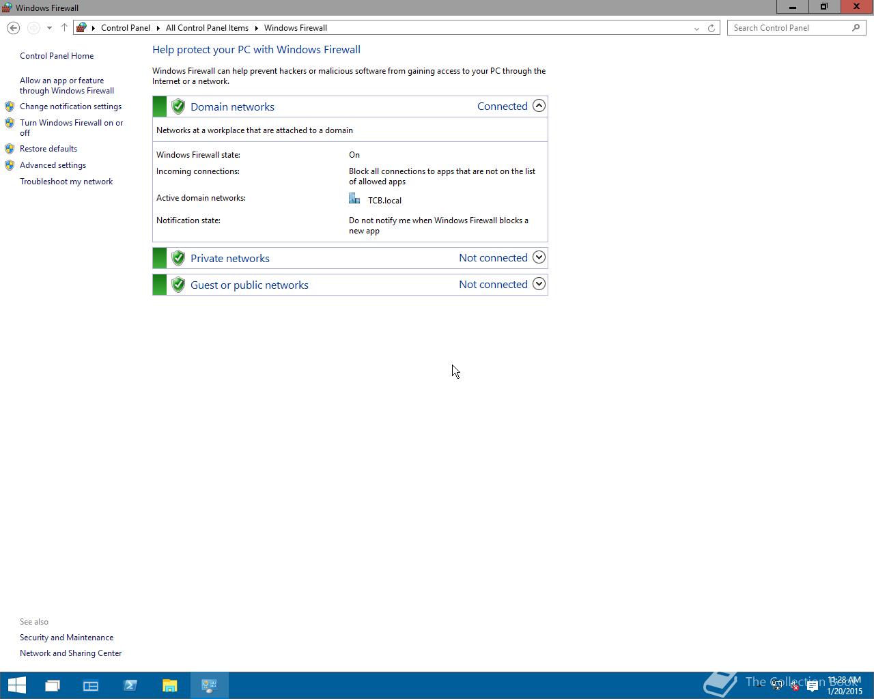Refresh the Windows Firewall page
Screen dimensions: 874x699
click(711, 28)
